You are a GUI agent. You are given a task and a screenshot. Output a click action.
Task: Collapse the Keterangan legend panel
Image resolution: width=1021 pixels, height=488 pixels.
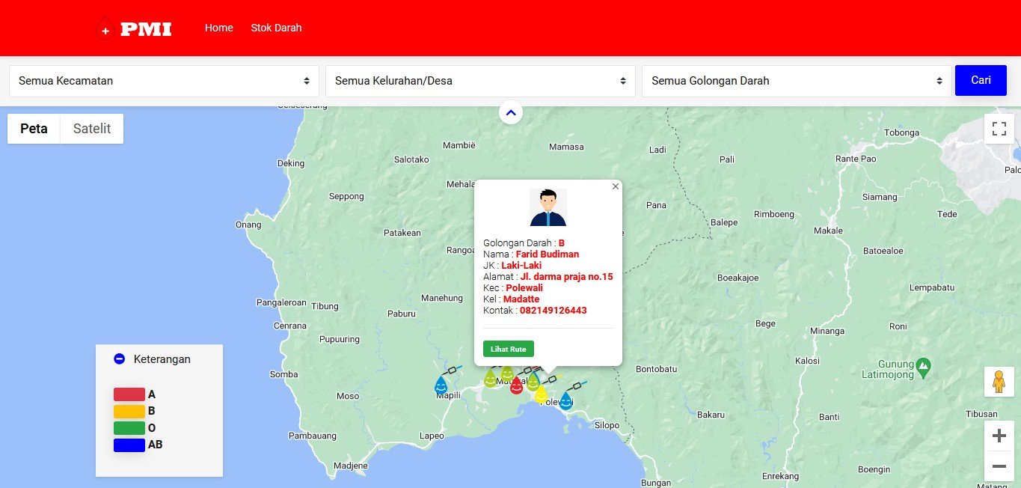119,359
